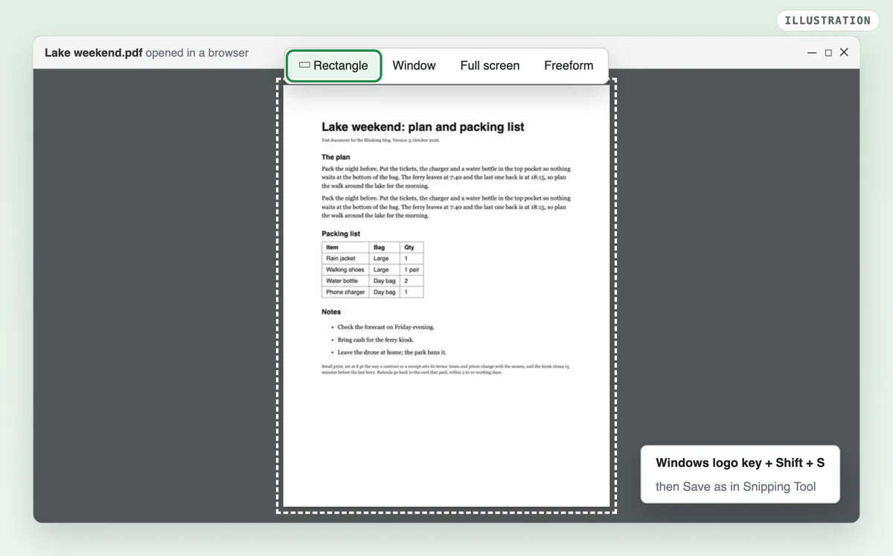
Task: Click the small-print paragraph at the document's end
Action: [x=445, y=369]
